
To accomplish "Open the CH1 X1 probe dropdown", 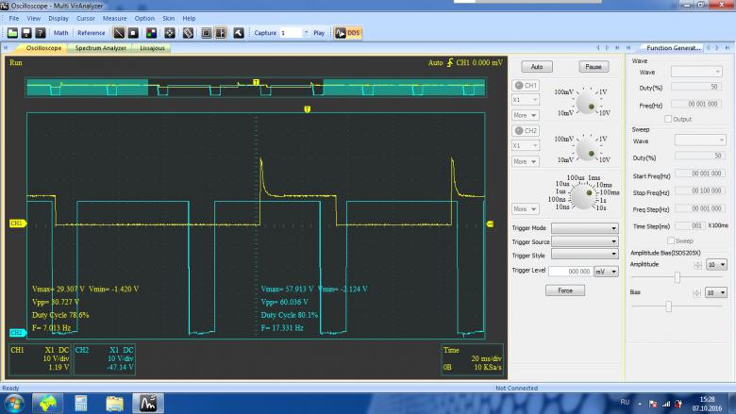I will coord(526,100).
